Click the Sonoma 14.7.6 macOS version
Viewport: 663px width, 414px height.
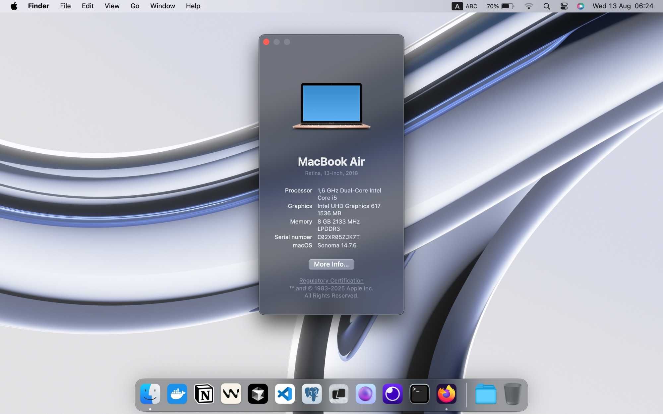pyautogui.click(x=337, y=245)
